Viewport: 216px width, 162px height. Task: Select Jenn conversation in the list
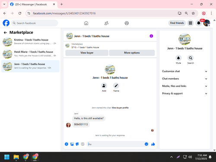(30, 66)
